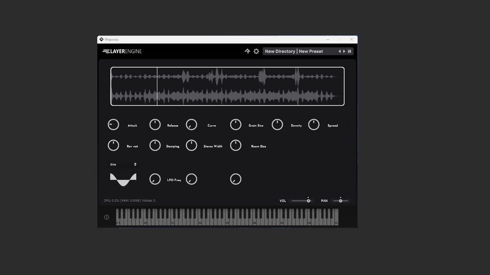Click the Rev wet knob

tap(113, 146)
